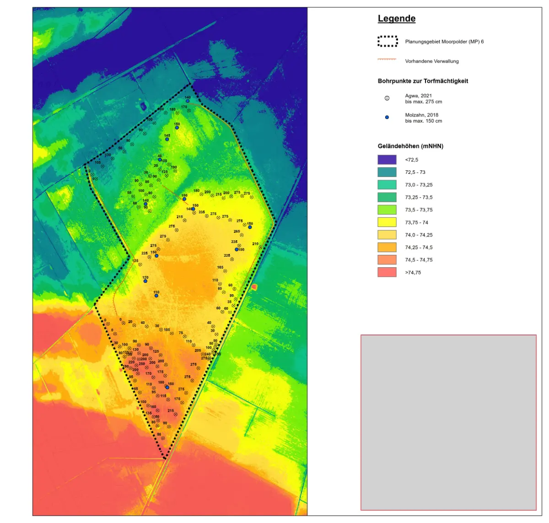Click the Vorhandene Verwallung legend text
Screen dimensions: 549x523
click(432, 61)
